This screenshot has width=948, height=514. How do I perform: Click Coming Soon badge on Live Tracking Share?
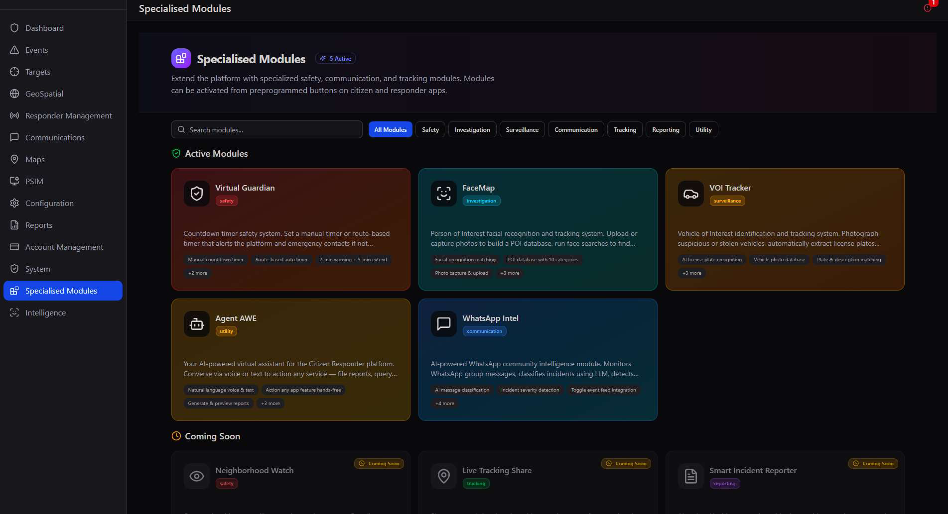point(626,463)
